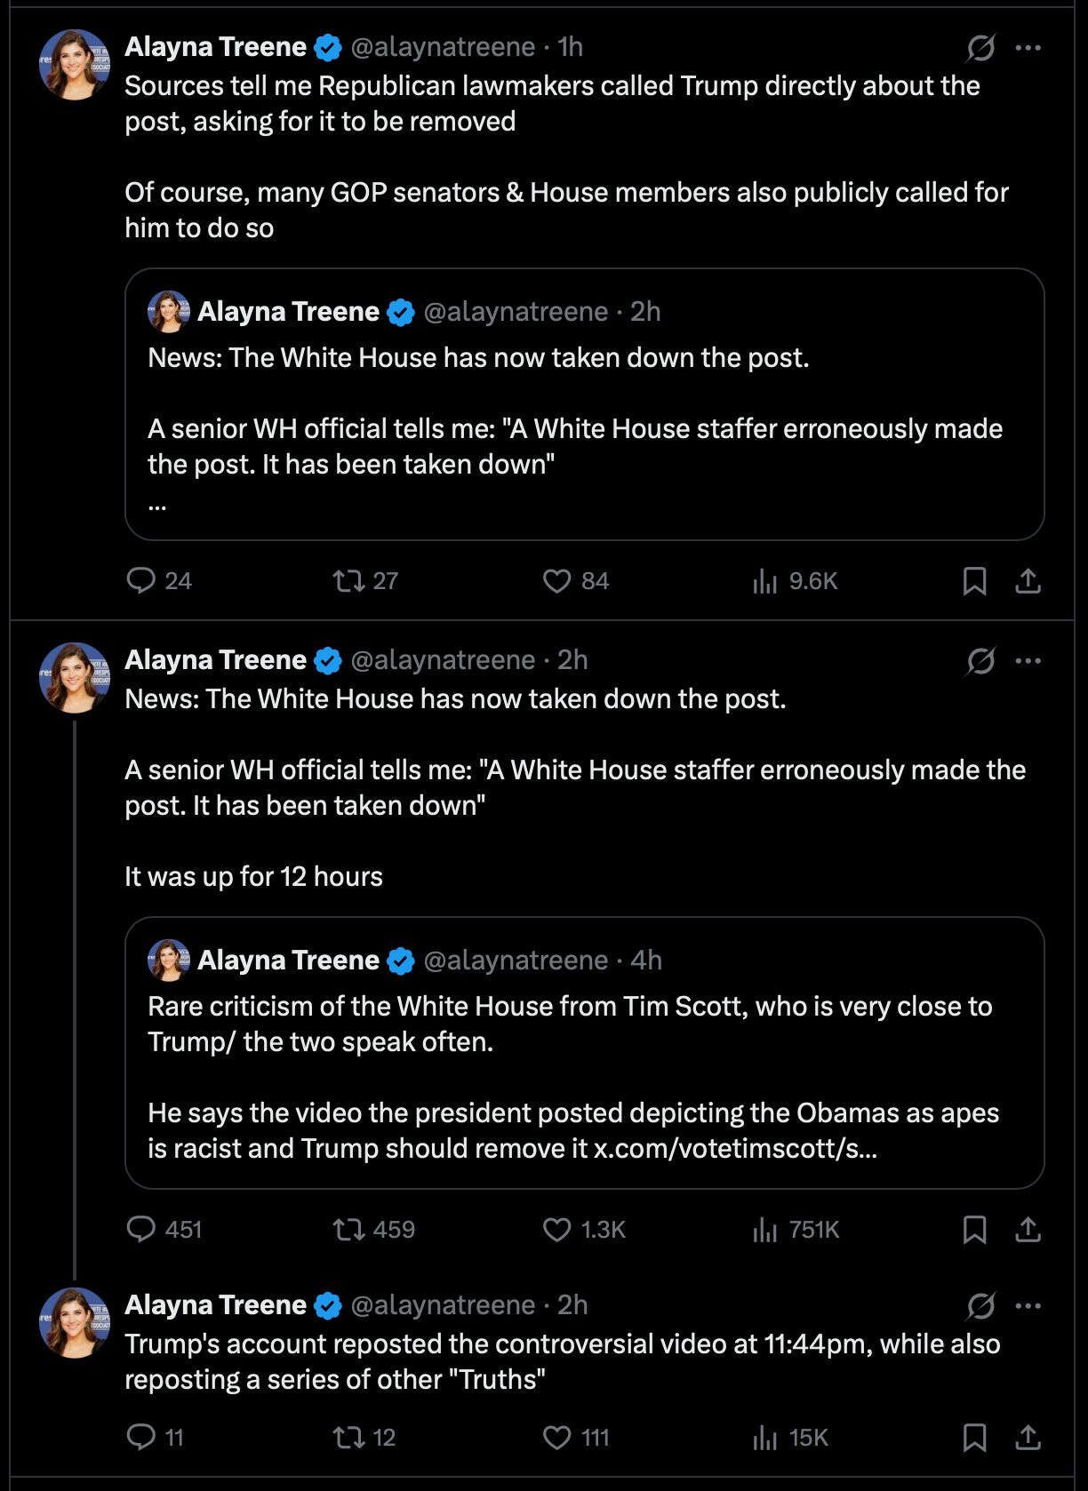
Task: Reply to the post with 451 comments
Action: coord(141,1230)
